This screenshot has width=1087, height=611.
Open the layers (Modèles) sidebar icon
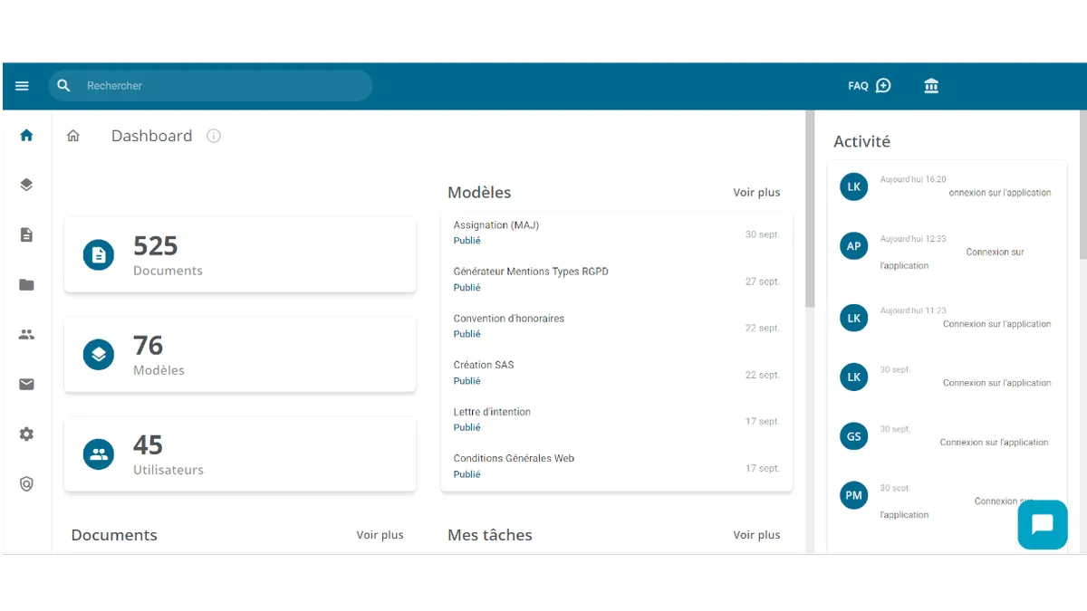point(26,185)
